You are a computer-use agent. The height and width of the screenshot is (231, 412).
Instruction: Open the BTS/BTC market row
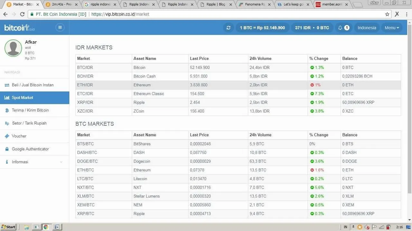click(238, 144)
